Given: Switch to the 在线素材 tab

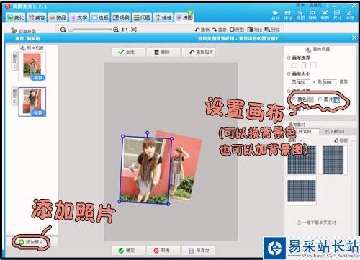Looking at the screenshot, I should [303, 132].
